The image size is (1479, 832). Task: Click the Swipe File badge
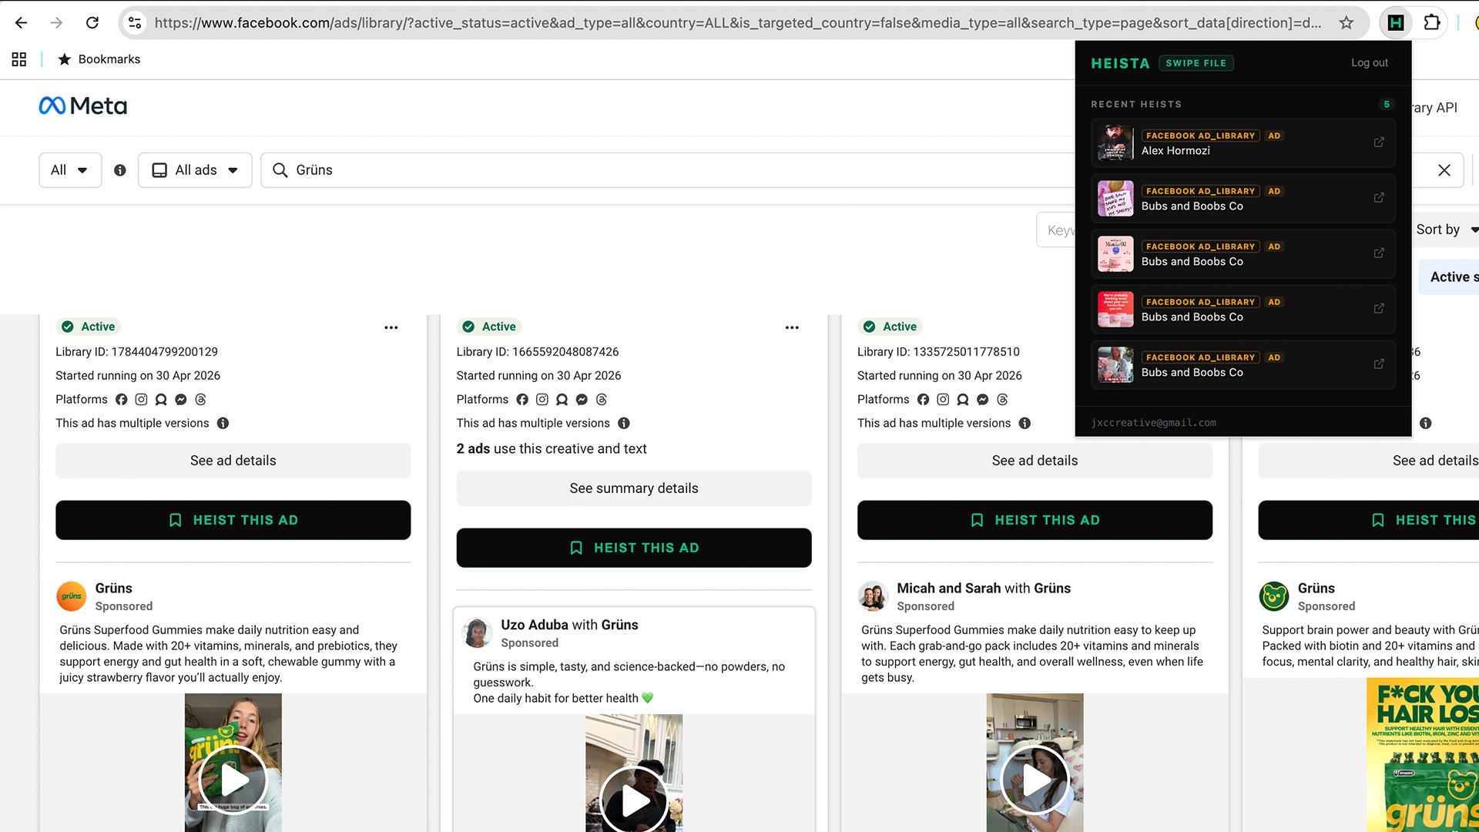click(x=1196, y=63)
